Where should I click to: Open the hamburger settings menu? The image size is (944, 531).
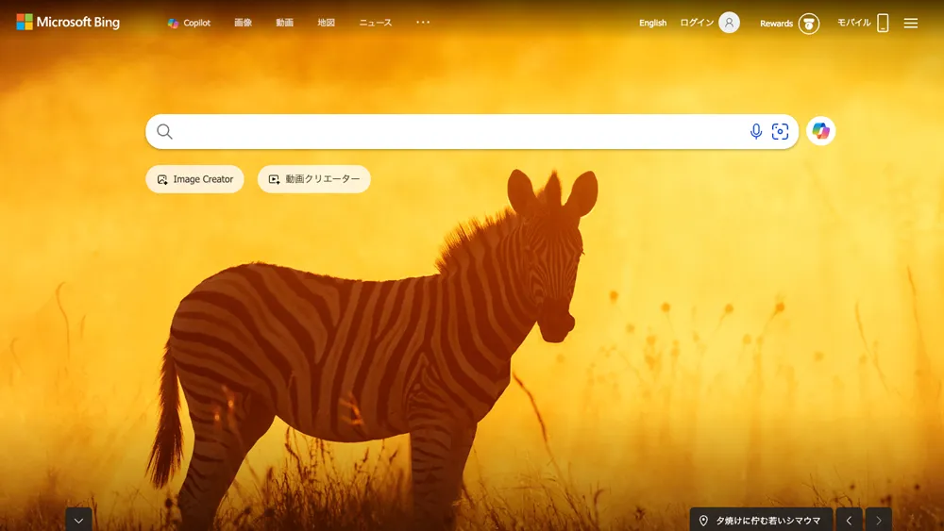(x=911, y=23)
